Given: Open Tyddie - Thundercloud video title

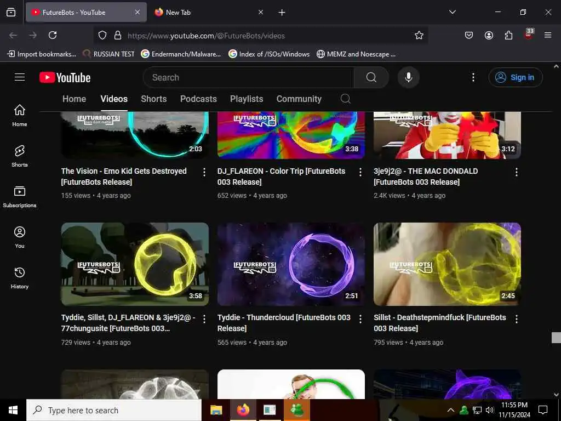Looking at the screenshot, I should 284,323.
